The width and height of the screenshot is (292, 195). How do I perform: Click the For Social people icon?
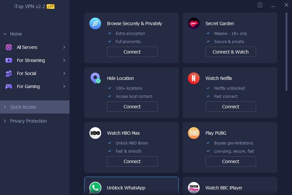9,73
